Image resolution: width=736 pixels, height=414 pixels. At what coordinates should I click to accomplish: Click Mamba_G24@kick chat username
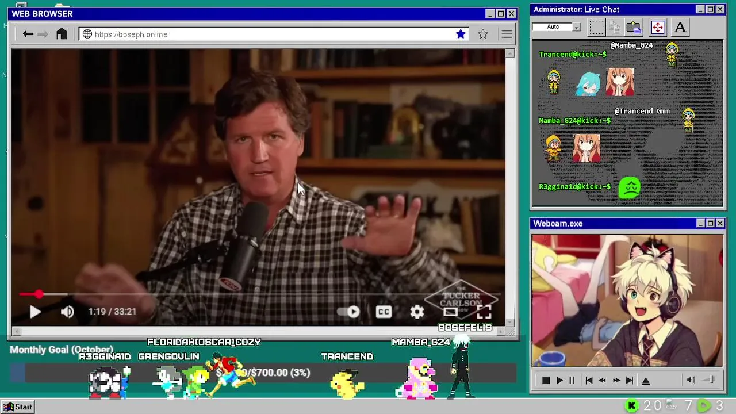574,120
